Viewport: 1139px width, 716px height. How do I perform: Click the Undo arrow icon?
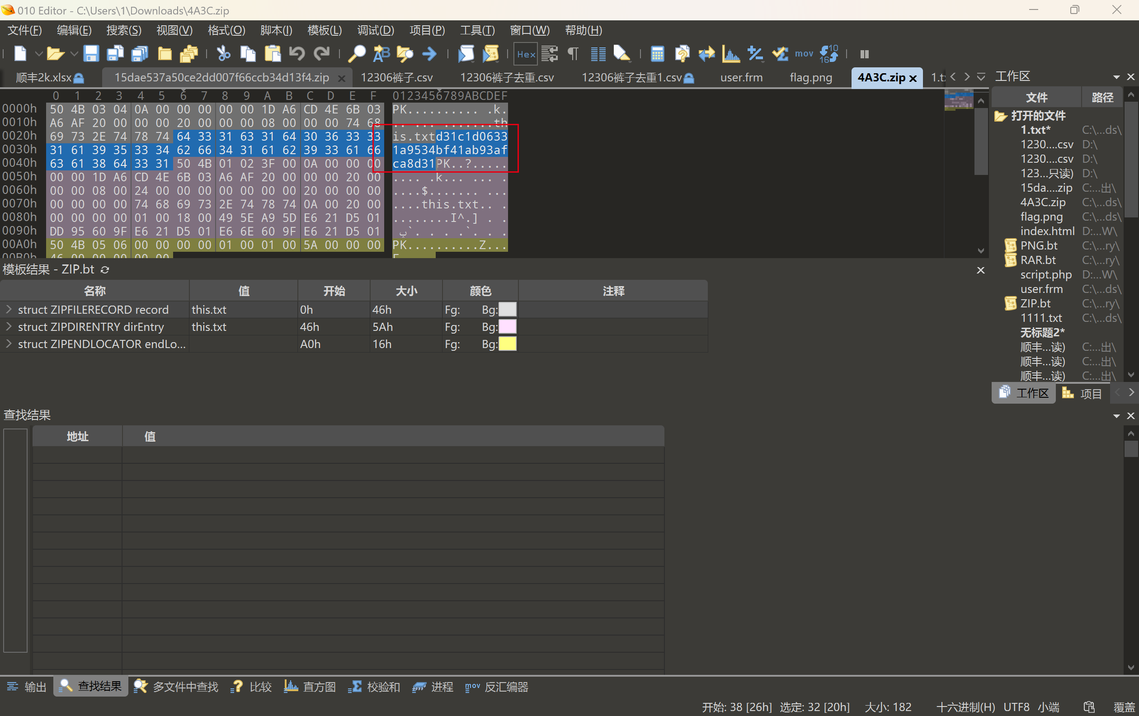coord(297,53)
